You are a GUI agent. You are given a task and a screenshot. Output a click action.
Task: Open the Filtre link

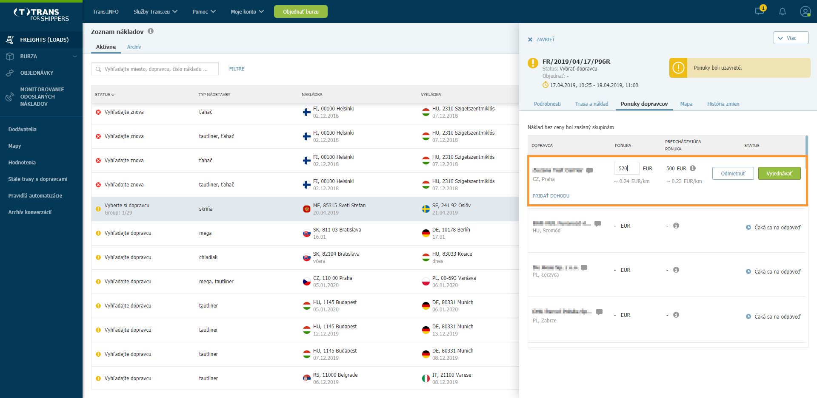pyautogui.click(x=237, y=69)
